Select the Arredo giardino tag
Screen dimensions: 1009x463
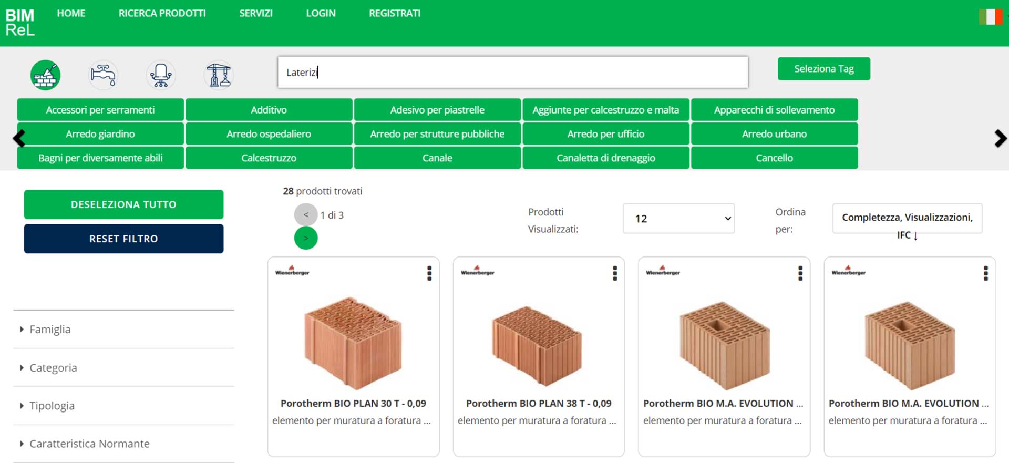tap(100, 134)
